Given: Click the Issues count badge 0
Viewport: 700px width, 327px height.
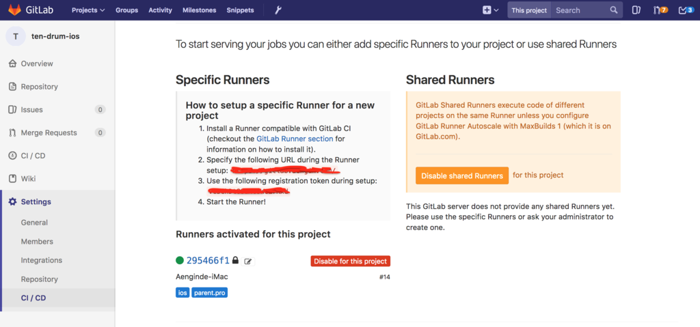Looking at the screenshot, I should coord(100,110).
